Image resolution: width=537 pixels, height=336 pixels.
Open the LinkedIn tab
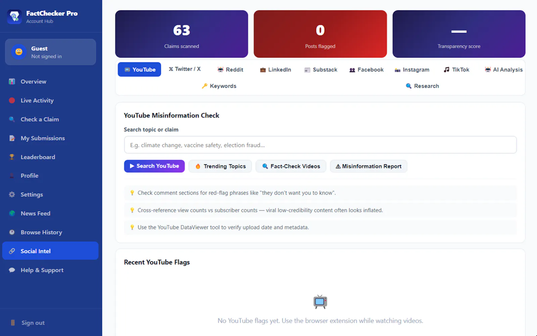click(x=275, y=70)
